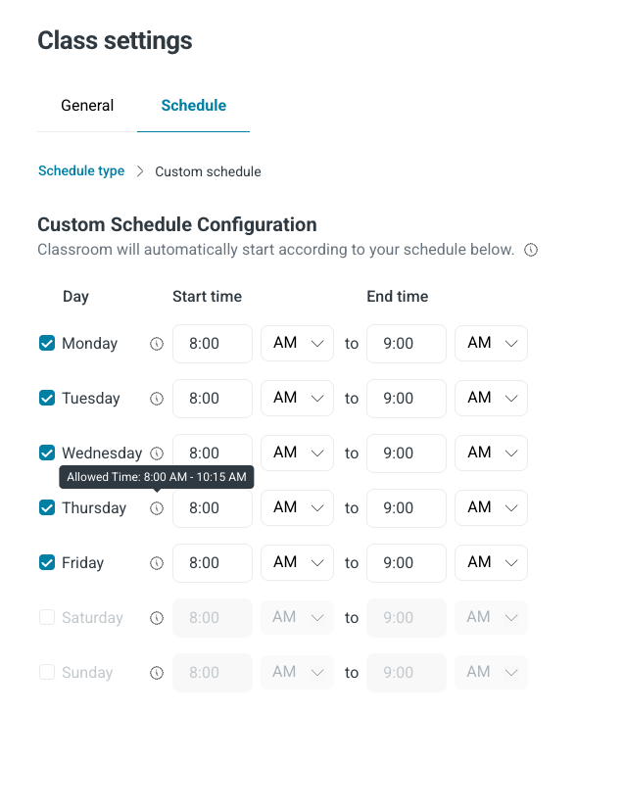Click Saturday end time field

[x=407, y=618]
